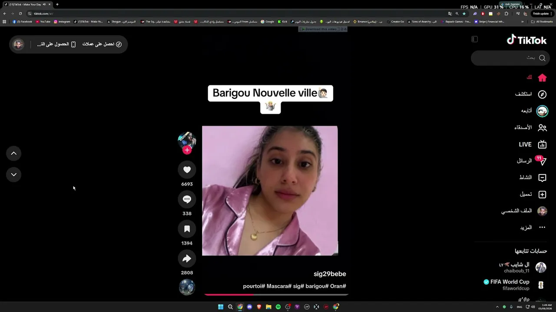Open the Profile entry in sidebar

click(x=524, y=211)
